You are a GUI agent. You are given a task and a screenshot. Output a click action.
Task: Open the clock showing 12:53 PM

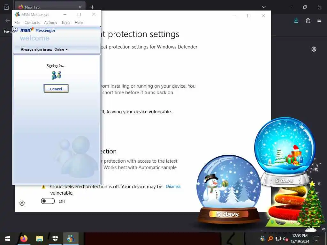[x=300, y=239]
